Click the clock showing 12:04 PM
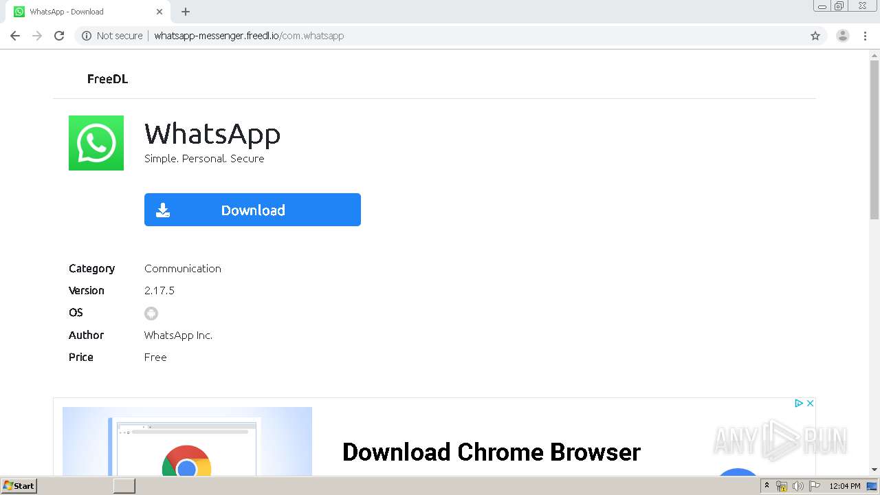The width and height of the screenshot is (880, 495). click(x=845, y=486)
